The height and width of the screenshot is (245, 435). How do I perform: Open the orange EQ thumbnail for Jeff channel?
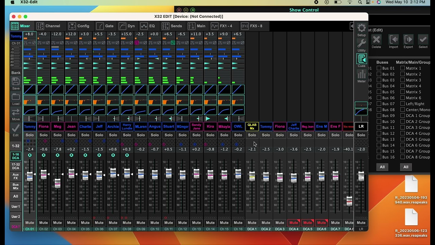(99, 100)
